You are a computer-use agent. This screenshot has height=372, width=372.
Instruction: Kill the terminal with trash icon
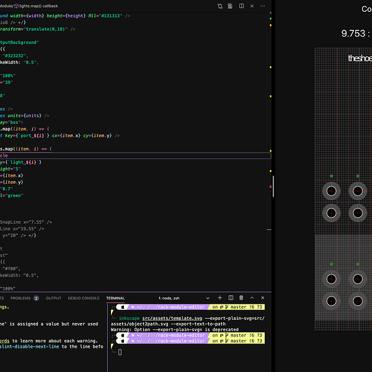click(241, 298)
